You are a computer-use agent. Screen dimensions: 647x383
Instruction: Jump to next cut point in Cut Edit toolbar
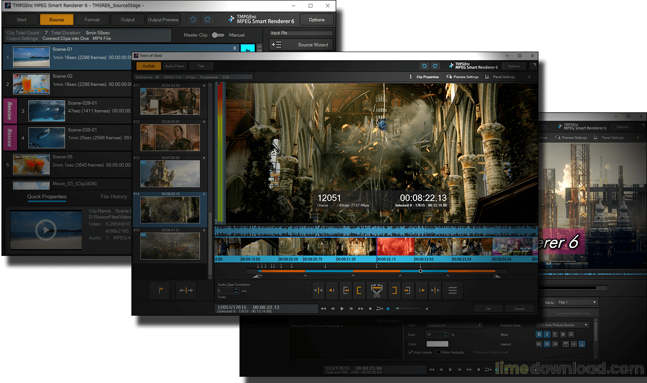coord(435,290)
